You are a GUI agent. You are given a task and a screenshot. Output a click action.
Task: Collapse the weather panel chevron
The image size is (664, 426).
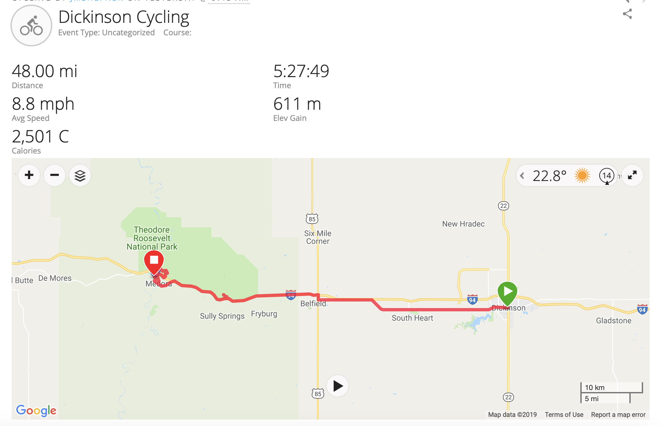pyautogui.click(x=522, y=176)
